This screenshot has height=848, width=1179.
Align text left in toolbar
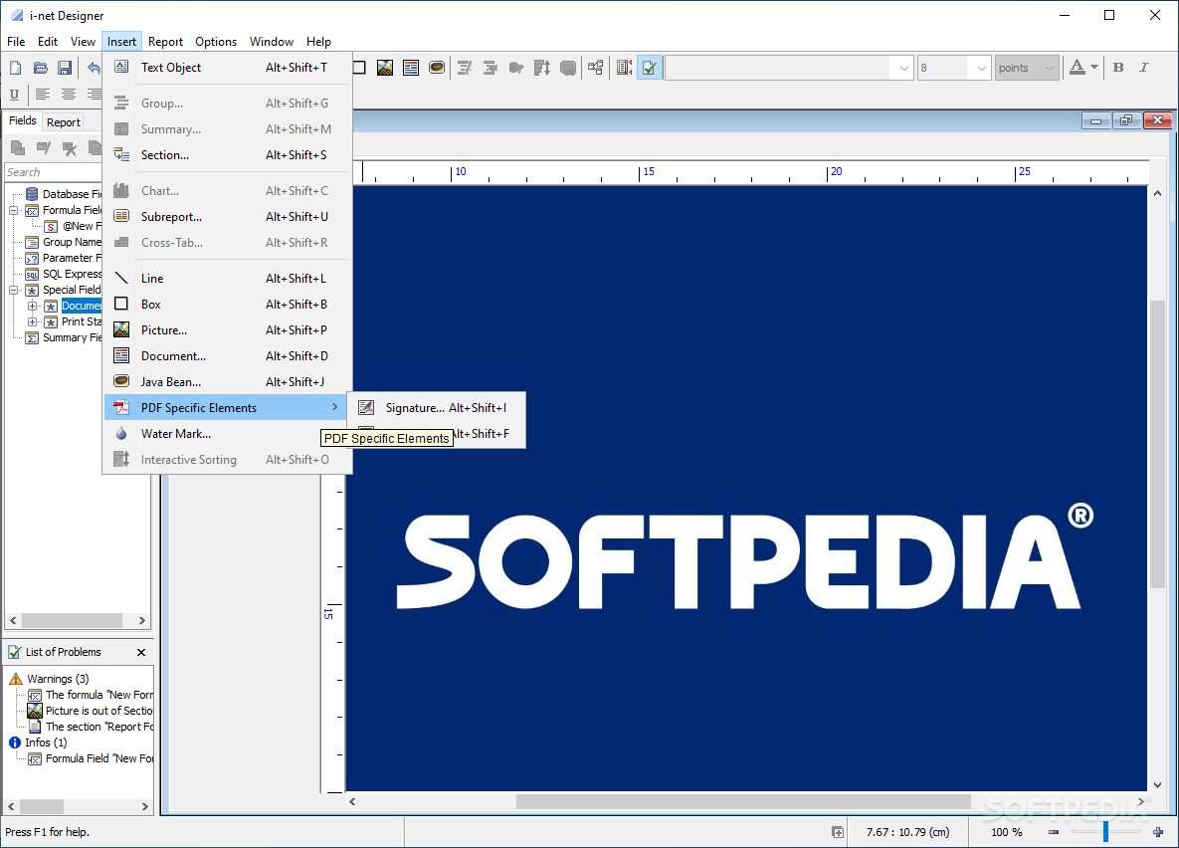coord(43,94)
